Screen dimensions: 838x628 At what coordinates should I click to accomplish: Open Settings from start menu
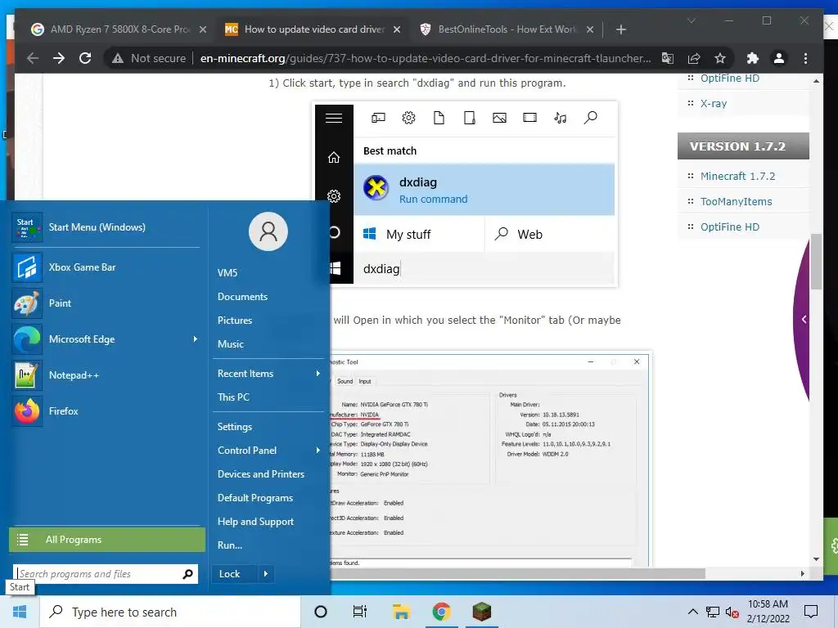click(x=235, y=427)
